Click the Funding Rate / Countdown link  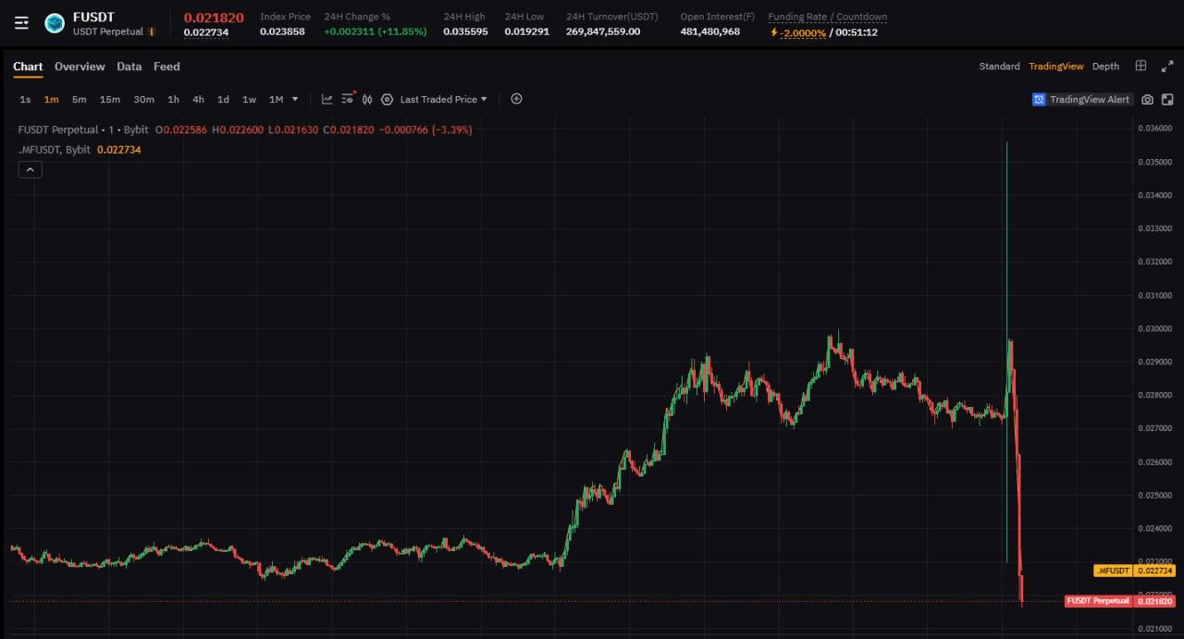click(827, 17)
